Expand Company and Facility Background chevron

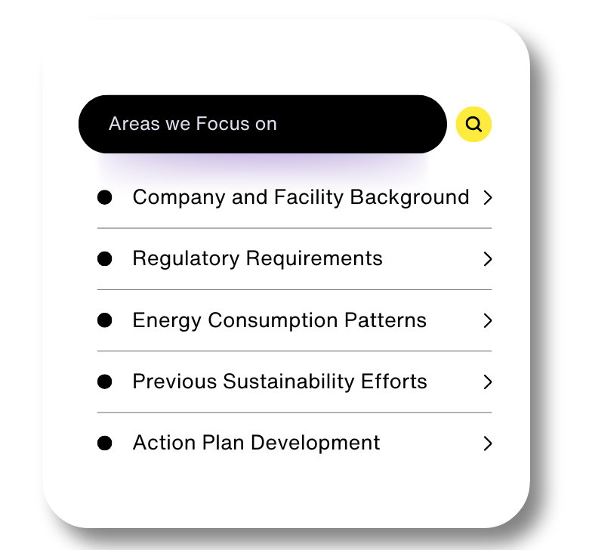click(488, 198)
